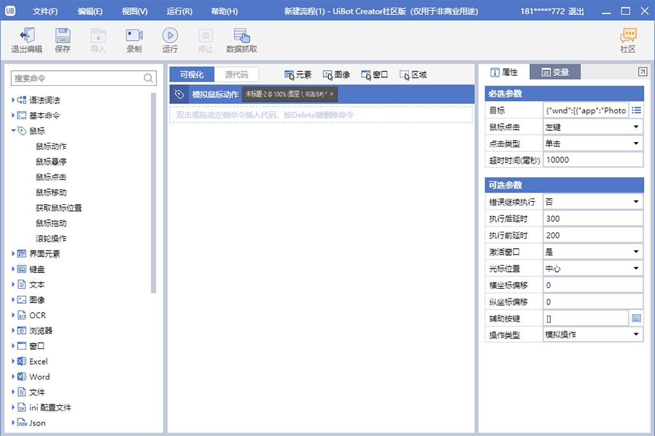Click 执行后延时 field showing 300

point(593,219)
